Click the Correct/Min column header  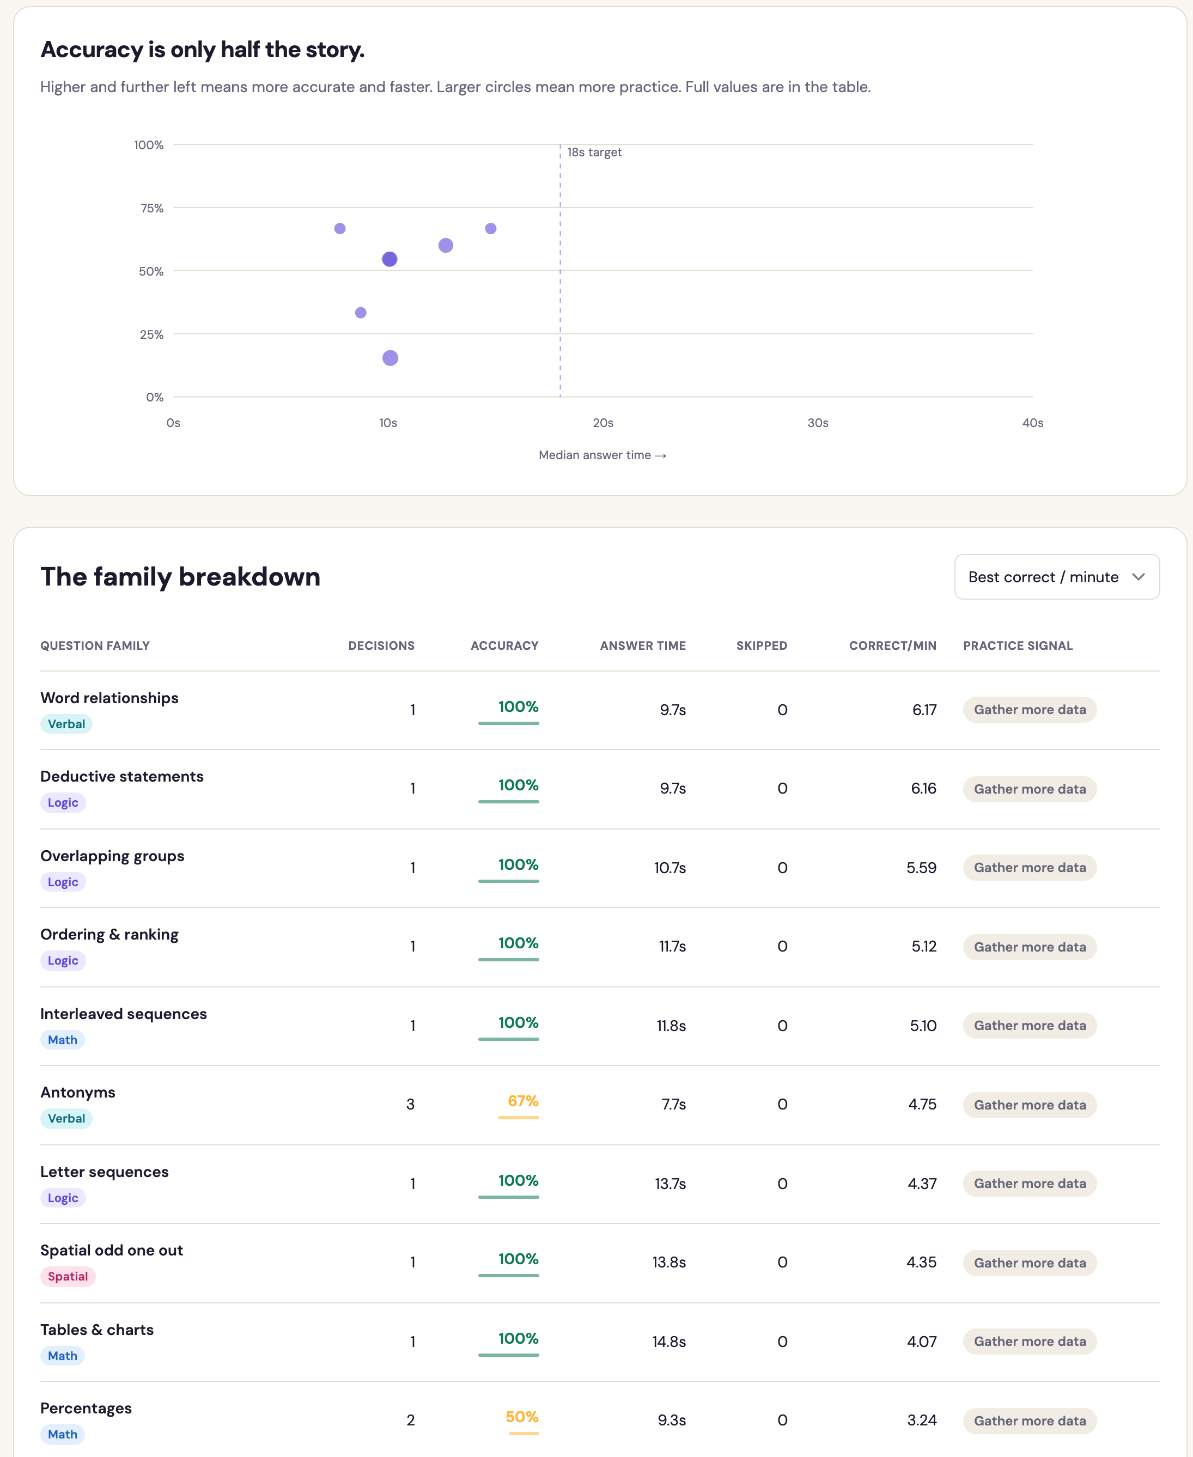coord(893,646)
